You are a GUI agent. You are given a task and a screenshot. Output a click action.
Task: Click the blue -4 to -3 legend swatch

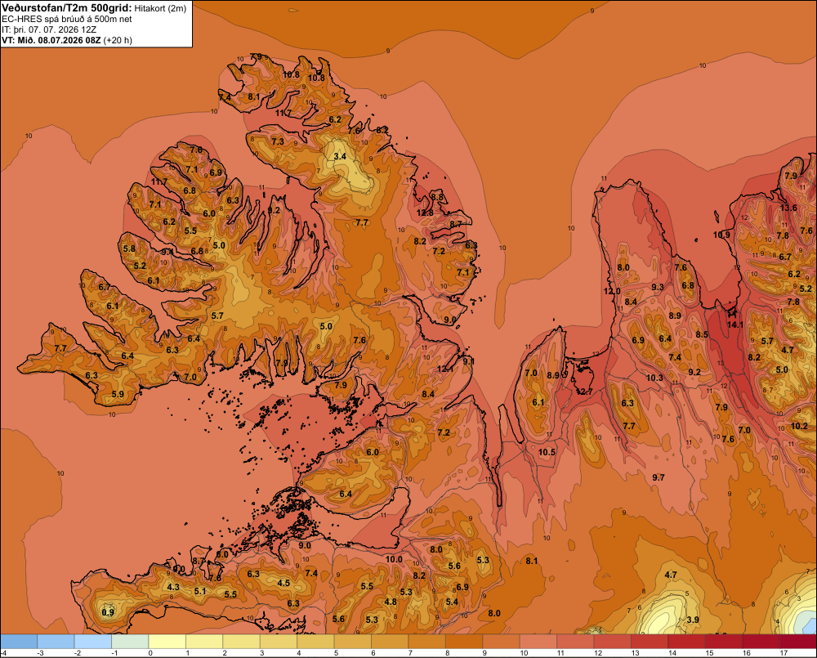click(x=19, y=642)
